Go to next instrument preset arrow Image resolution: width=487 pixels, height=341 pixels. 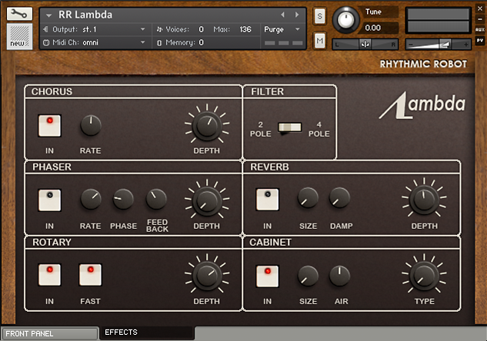point(297,15)
